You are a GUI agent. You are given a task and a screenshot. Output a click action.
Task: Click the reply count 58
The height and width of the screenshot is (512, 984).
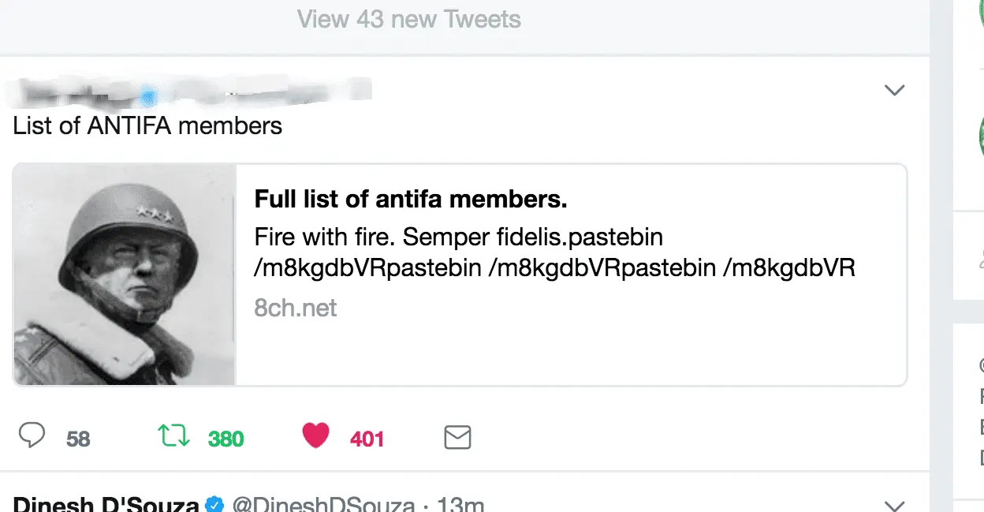click(x=78, y=439)
